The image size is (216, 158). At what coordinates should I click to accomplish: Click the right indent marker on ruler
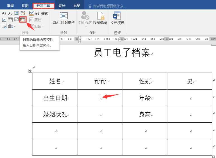click(x=120, y=40)
